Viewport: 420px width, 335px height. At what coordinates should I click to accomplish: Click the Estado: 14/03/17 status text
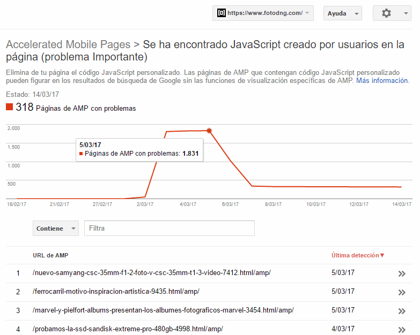click(32, 94)
